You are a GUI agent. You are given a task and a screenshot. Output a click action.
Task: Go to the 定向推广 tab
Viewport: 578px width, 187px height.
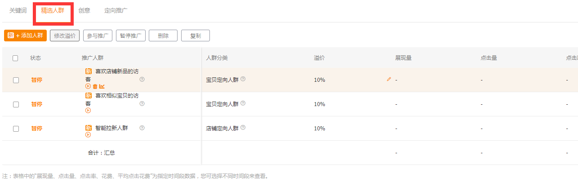pyautogui.click(x=116, y=11)
